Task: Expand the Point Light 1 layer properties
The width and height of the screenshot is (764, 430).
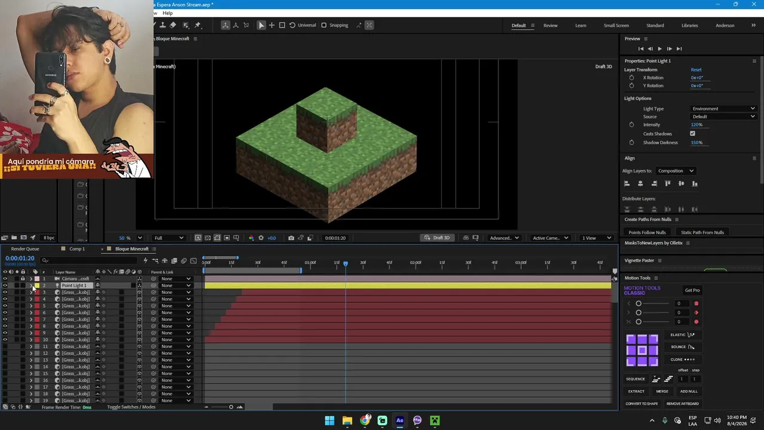Action: pos(31,285)
